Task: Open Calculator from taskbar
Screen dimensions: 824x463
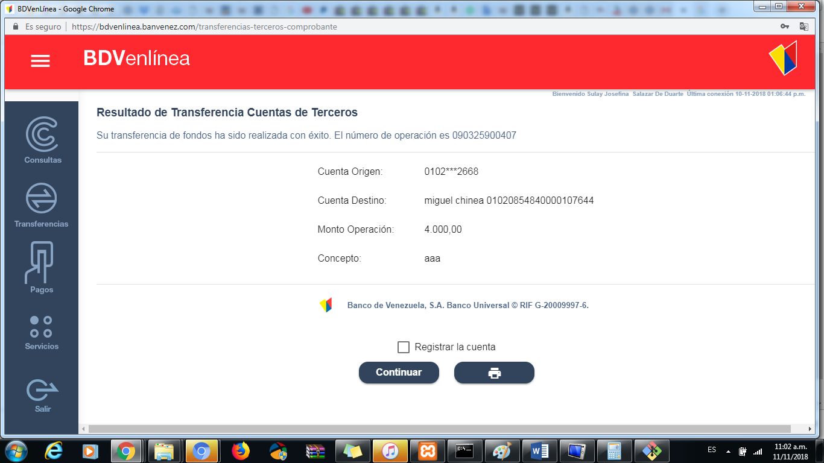Action: 615,450
